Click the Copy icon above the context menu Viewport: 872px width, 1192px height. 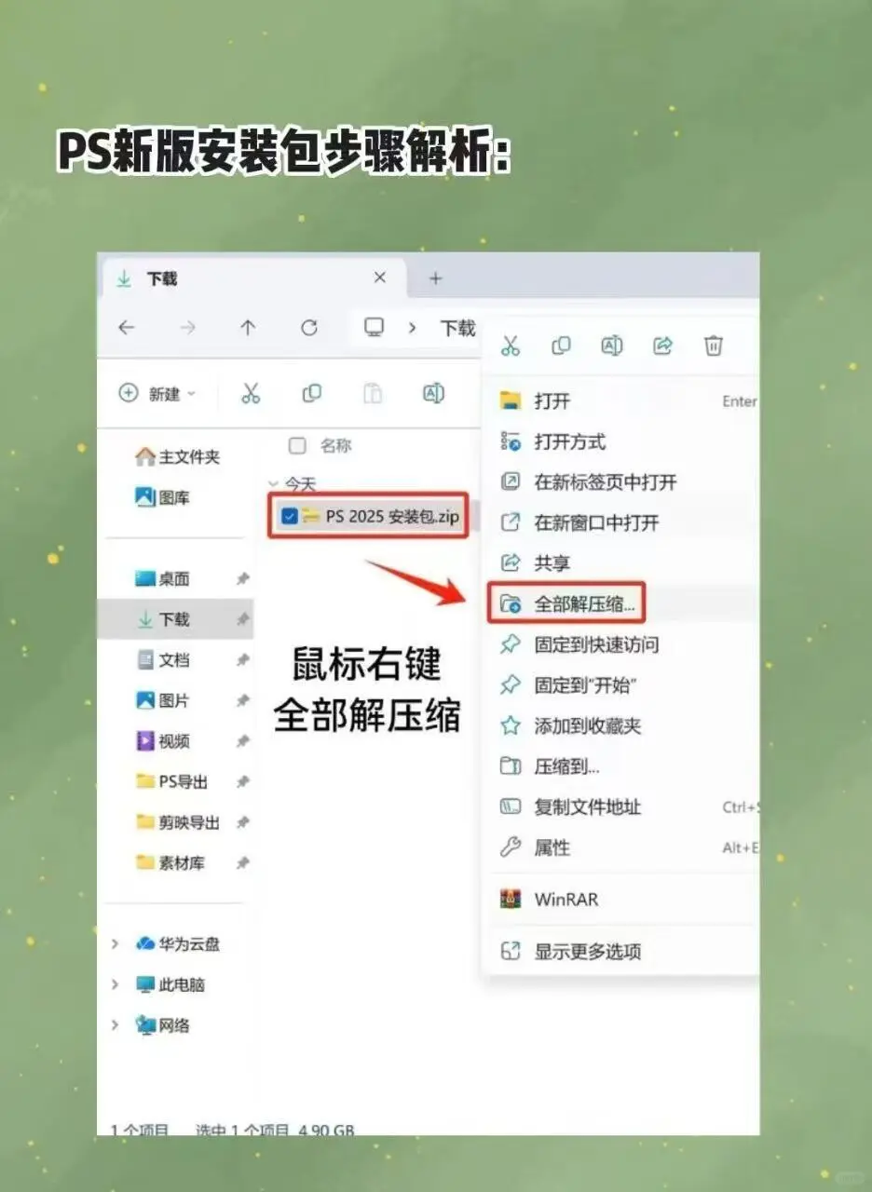[561, 345]
